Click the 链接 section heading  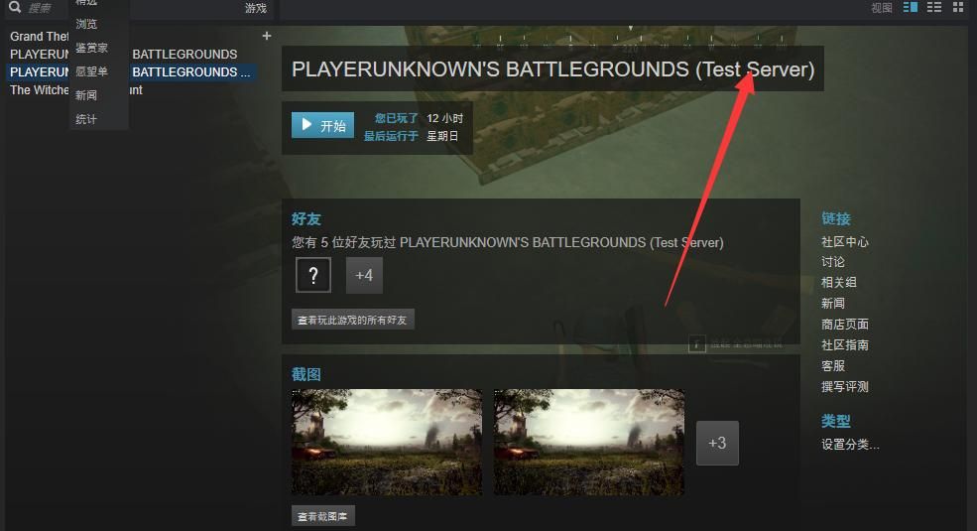pos(836,218)
